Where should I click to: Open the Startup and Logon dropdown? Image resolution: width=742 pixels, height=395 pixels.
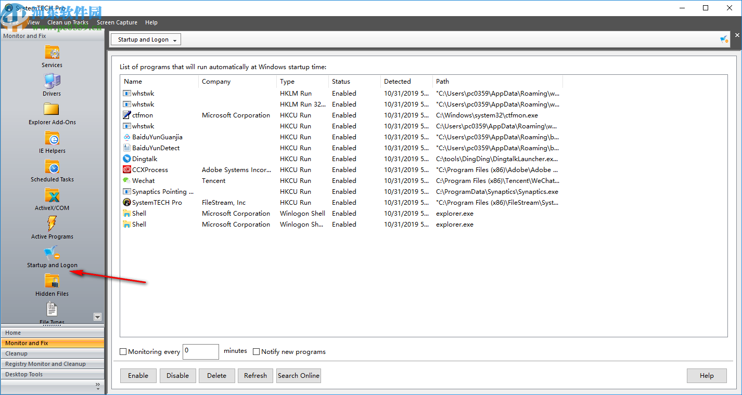(x=146, y=39)
